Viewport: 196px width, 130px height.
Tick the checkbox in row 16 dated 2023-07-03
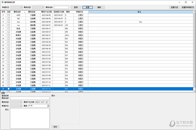tap(8, 59)
